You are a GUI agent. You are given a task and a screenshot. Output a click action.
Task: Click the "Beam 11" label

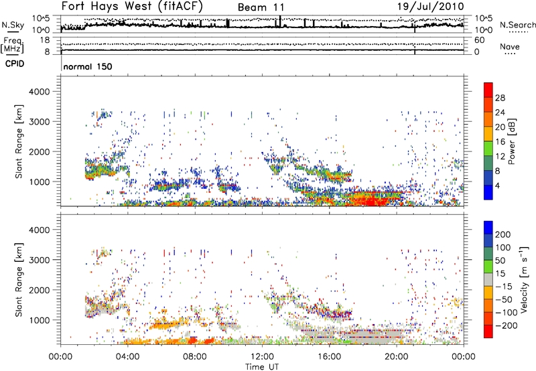click(x=261, y=7)
